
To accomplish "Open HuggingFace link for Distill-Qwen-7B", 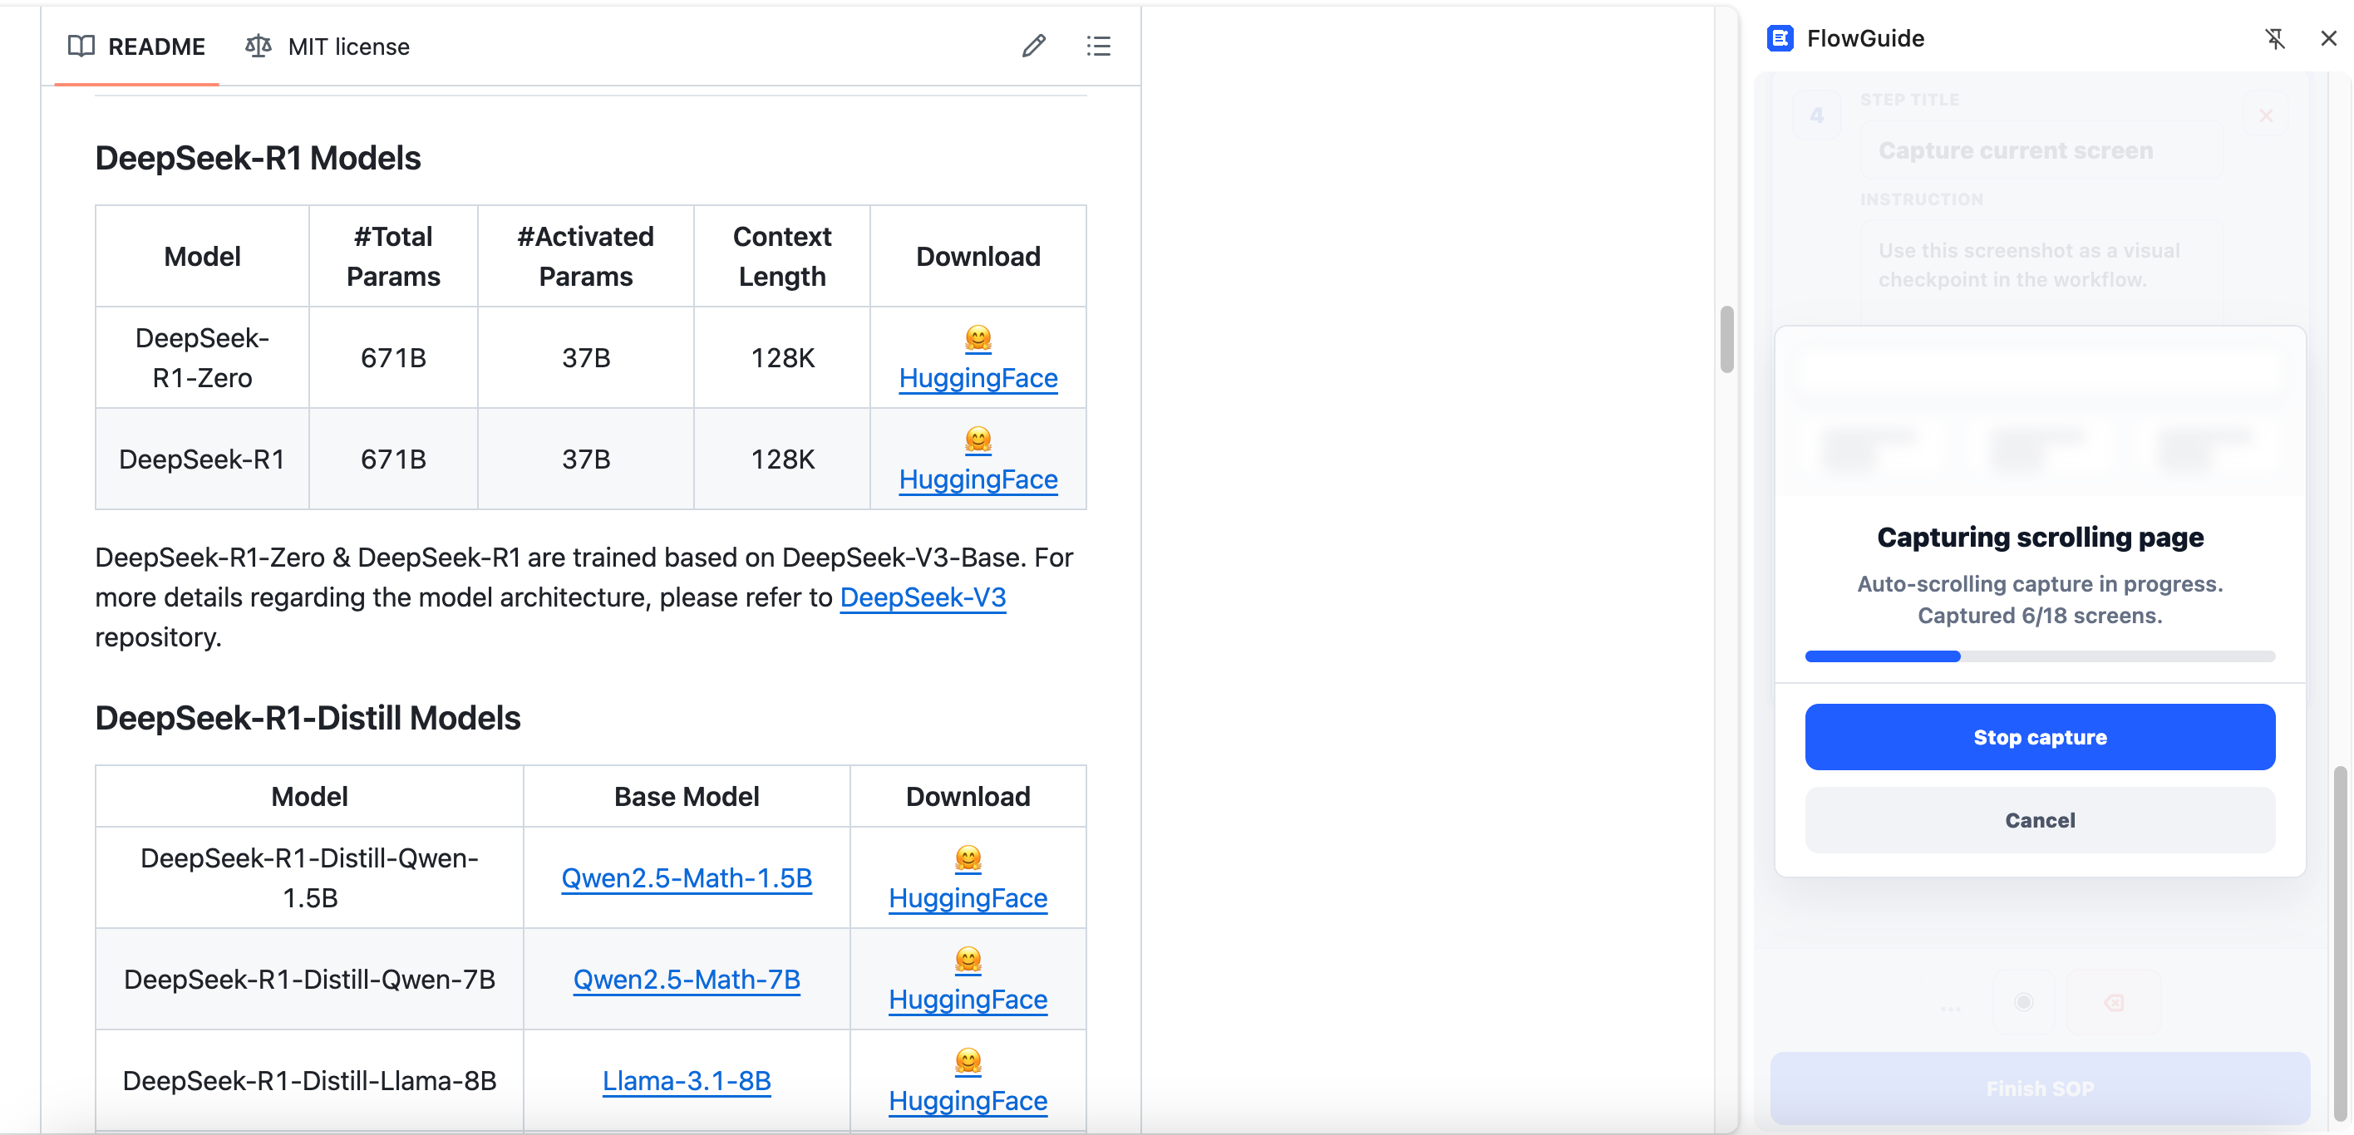I will click(x=968, y=999).
